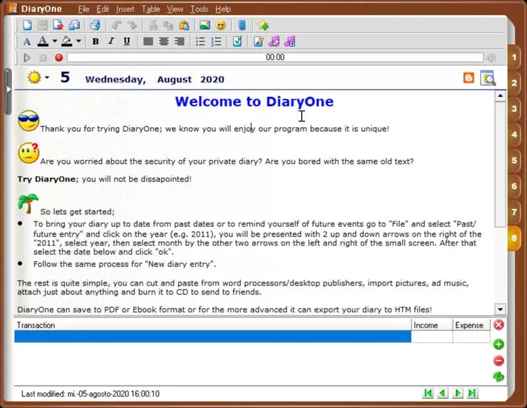Add favorite with star-plus icon
The height and width of the screenshot is (408, 527).
(x=263, y=25)
